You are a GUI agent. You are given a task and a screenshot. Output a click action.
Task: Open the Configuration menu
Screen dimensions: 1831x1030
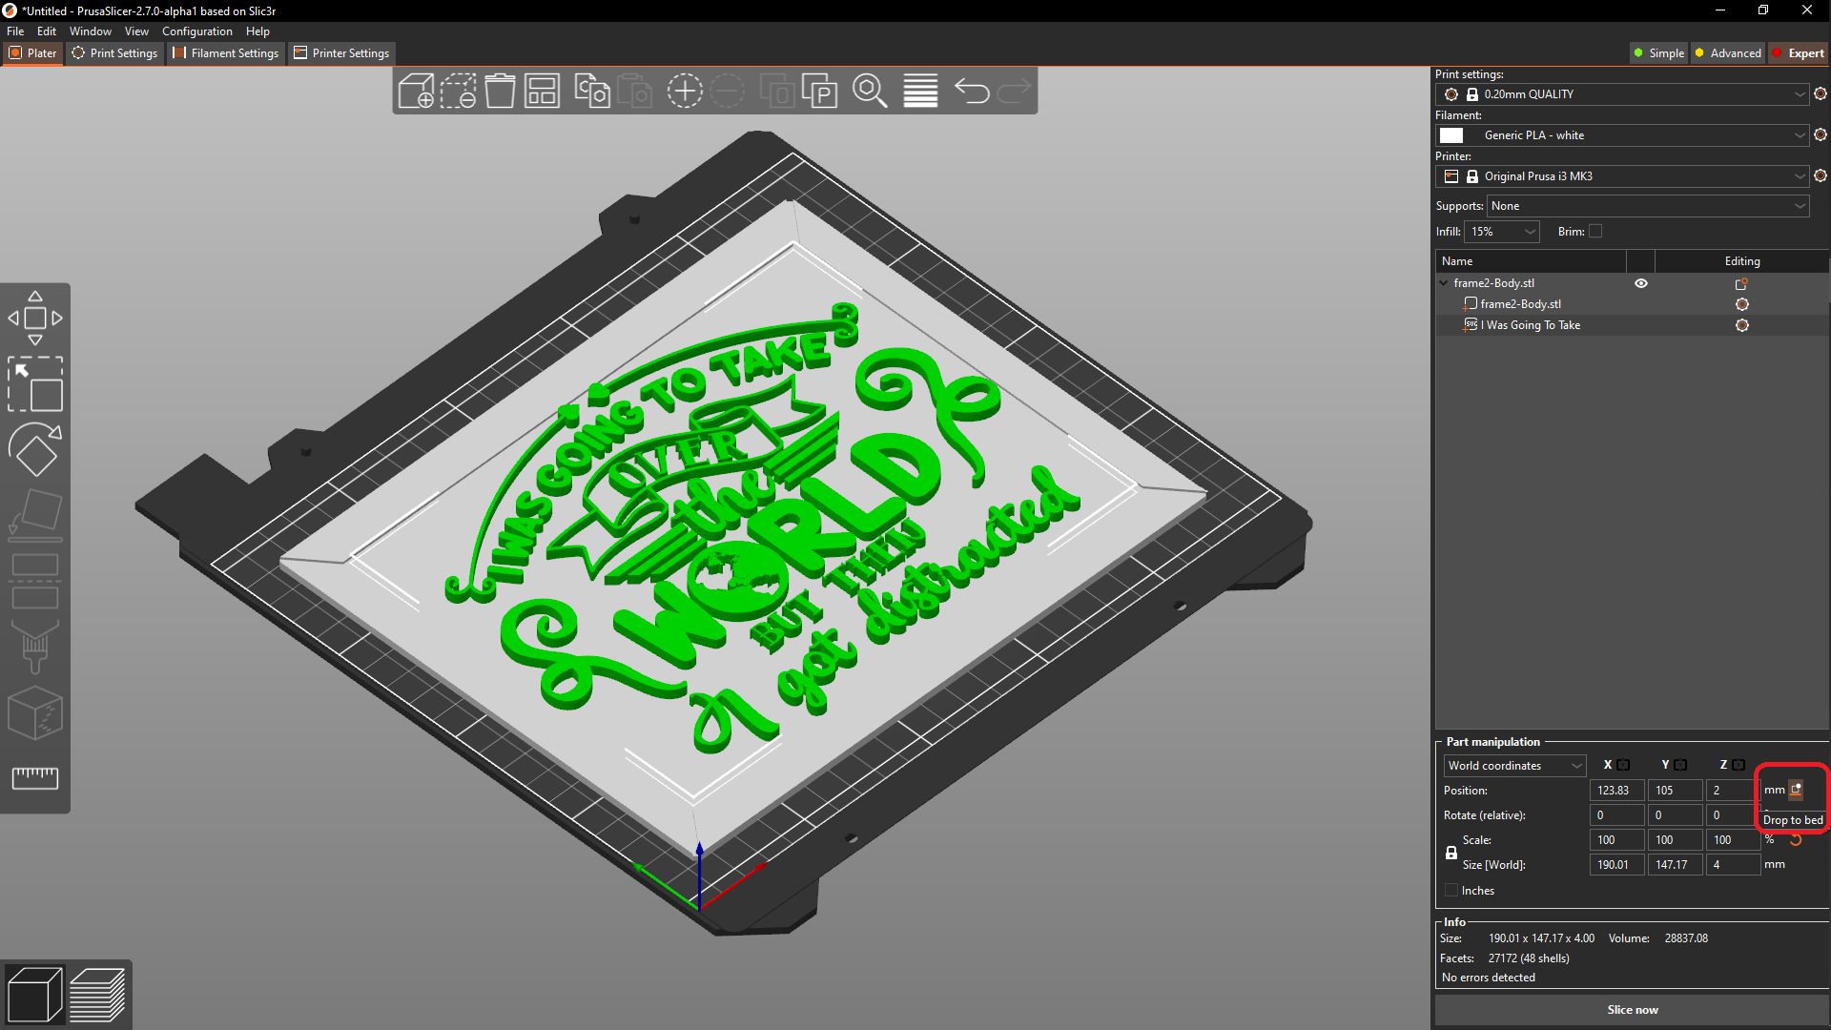196,31
